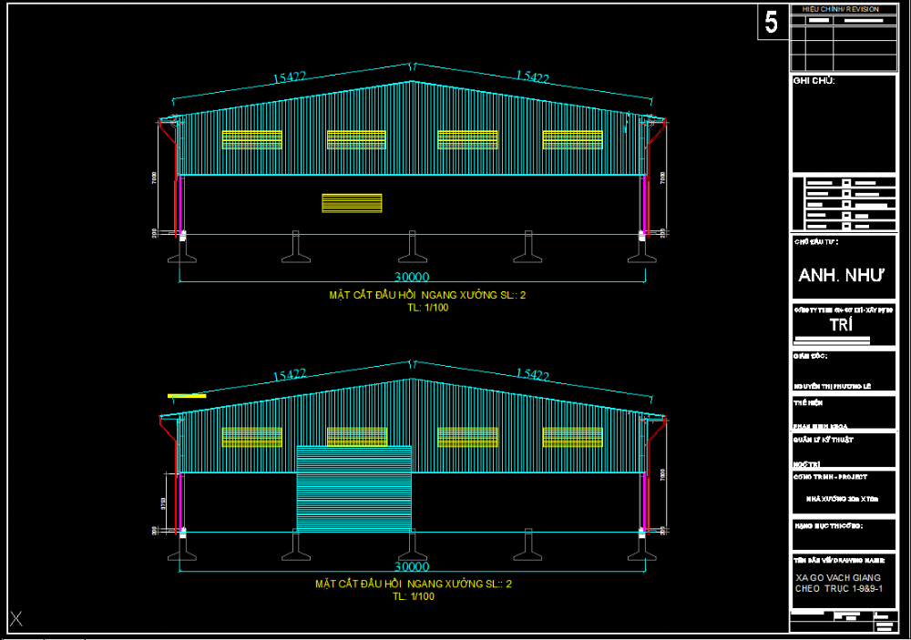
Task: Select the 30000 dimension of the lower section
Action: pyautogui.click(x=412, y=566)
